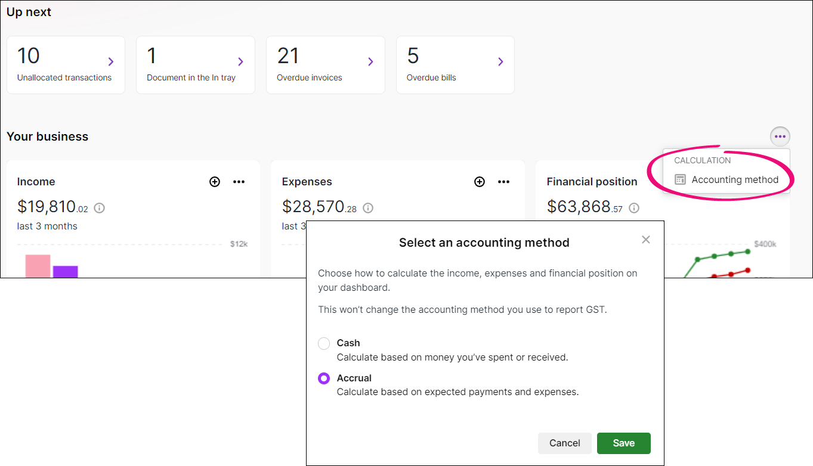
Task: Click the plus icon on Expenses card
Action: point(480,182)
